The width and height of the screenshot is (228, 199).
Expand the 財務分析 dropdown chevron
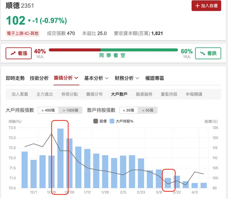coord(137,78)
